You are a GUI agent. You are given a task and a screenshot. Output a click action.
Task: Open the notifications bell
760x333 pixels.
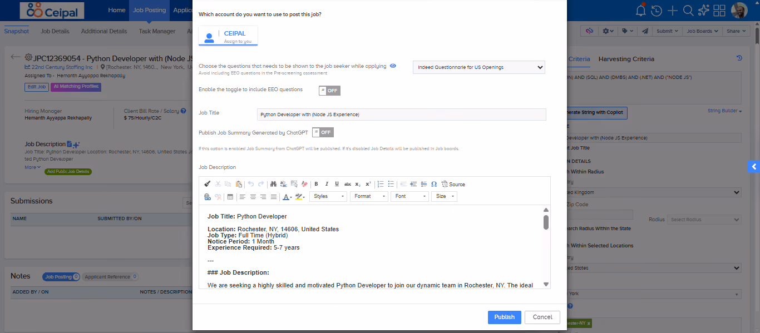(641, 10)
